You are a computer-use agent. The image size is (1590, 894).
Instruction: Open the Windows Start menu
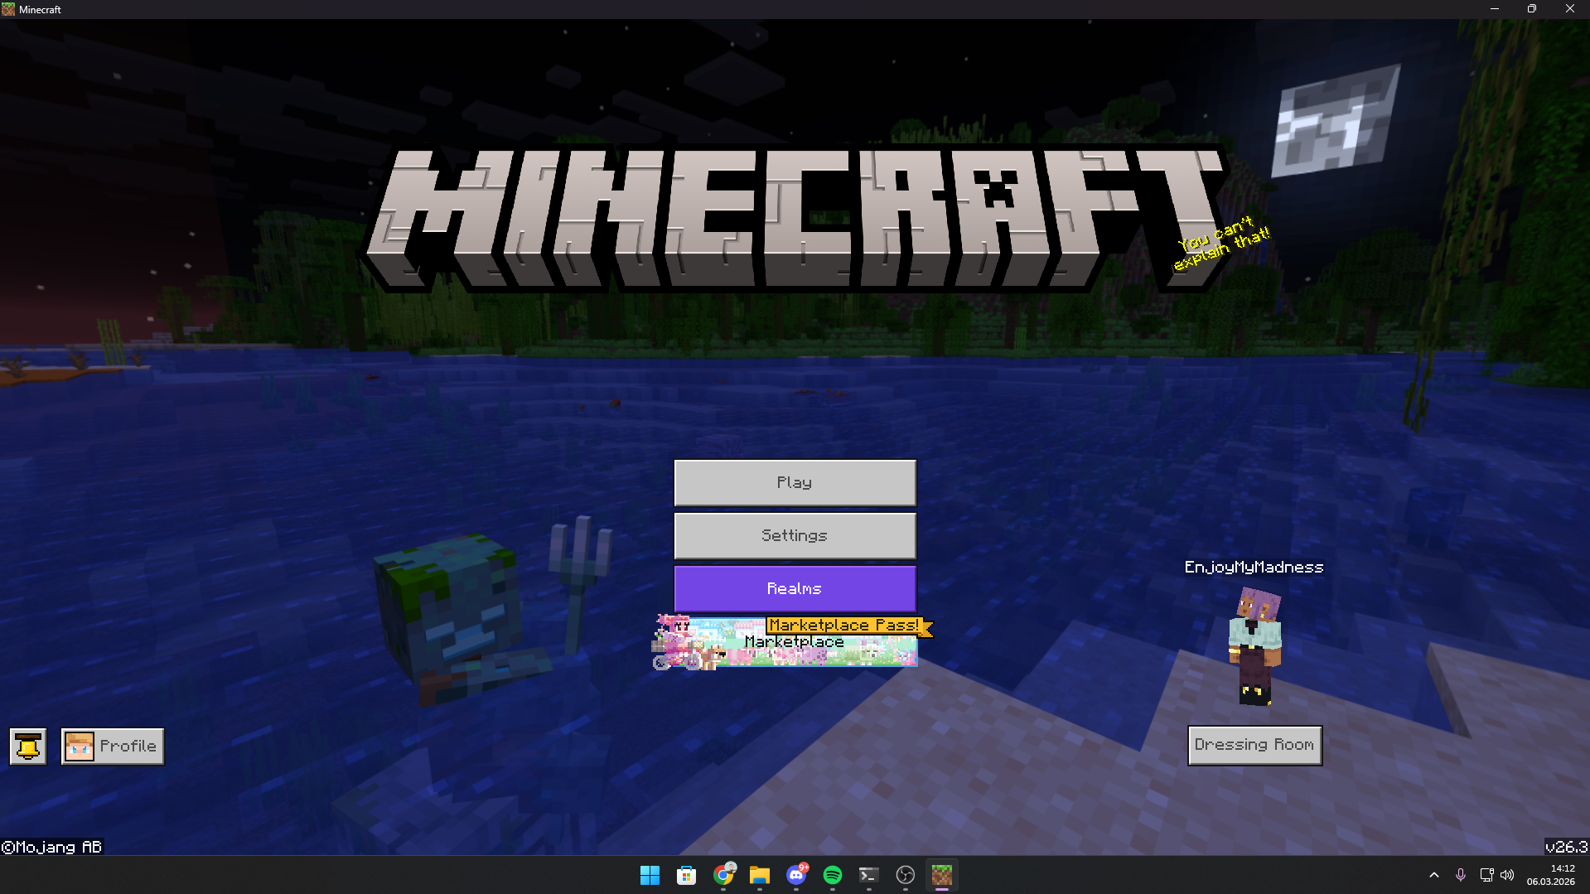pos(650,875)
